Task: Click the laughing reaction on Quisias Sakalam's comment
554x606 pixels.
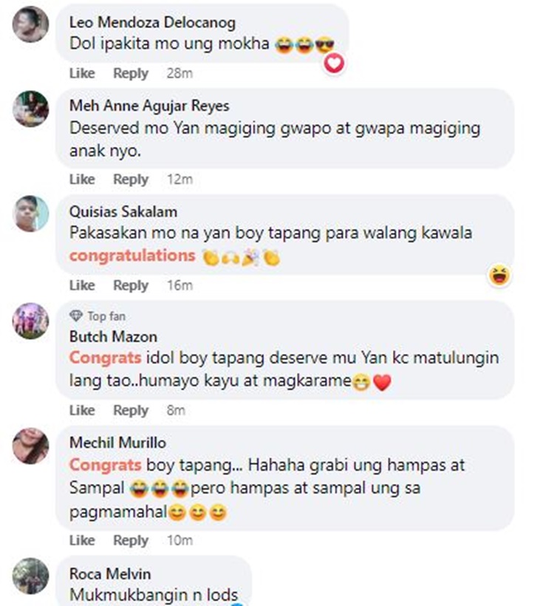Action: coord(499,275)
